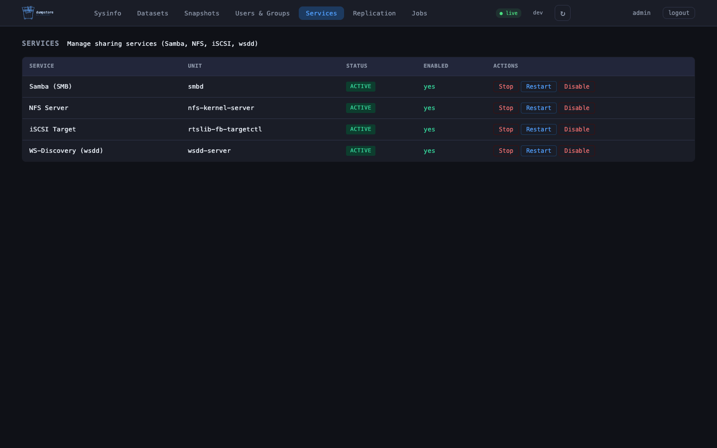This screenshot has height=448, width=717.
Task: Stop the Samba (SMB) service
Action: click(506, 87)
